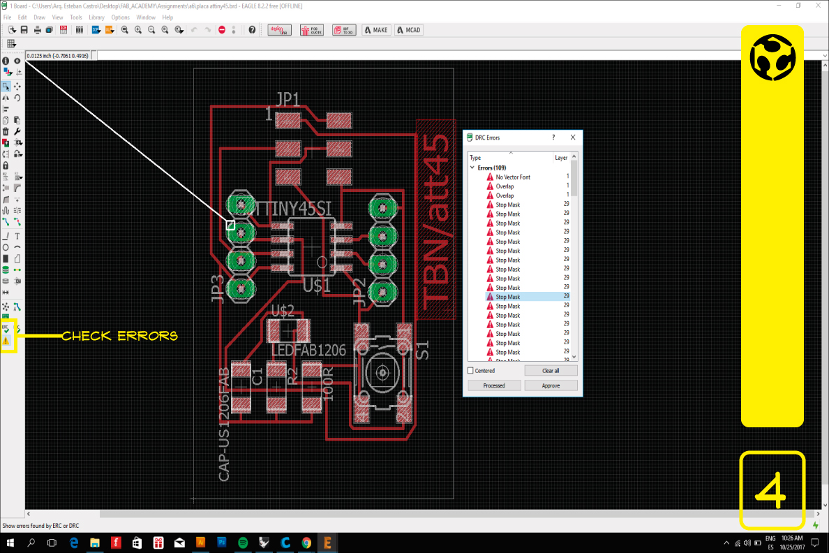Click the red Stop command icon
Image resolution: width=829 pixels, height=553 pixels.
pyautogui.click(x=222, y=30)
